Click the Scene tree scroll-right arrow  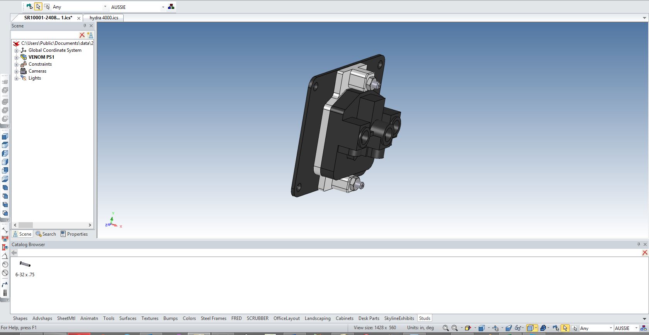[x=90, y=225]
